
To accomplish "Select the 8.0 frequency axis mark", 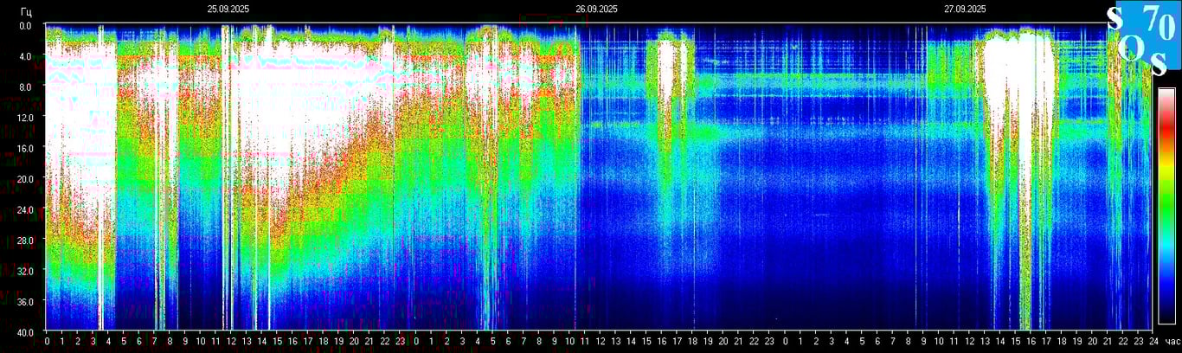I will click(x=25, y=87).
